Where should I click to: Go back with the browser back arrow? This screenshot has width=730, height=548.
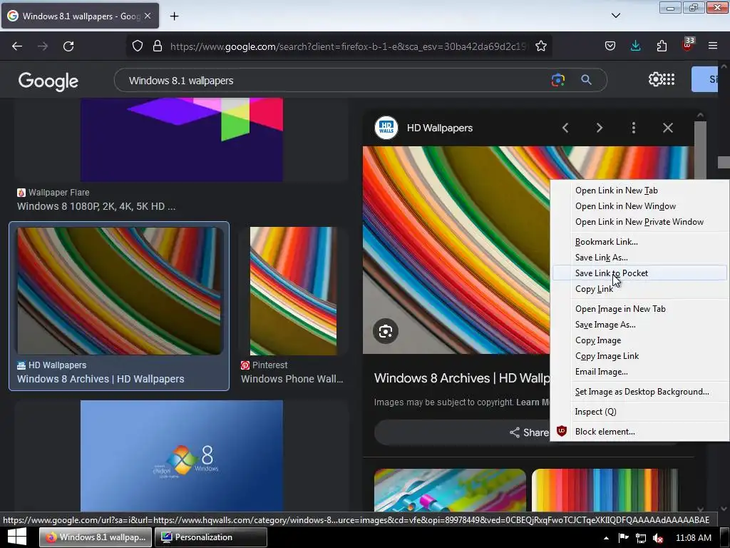click(x=17, y=46)
